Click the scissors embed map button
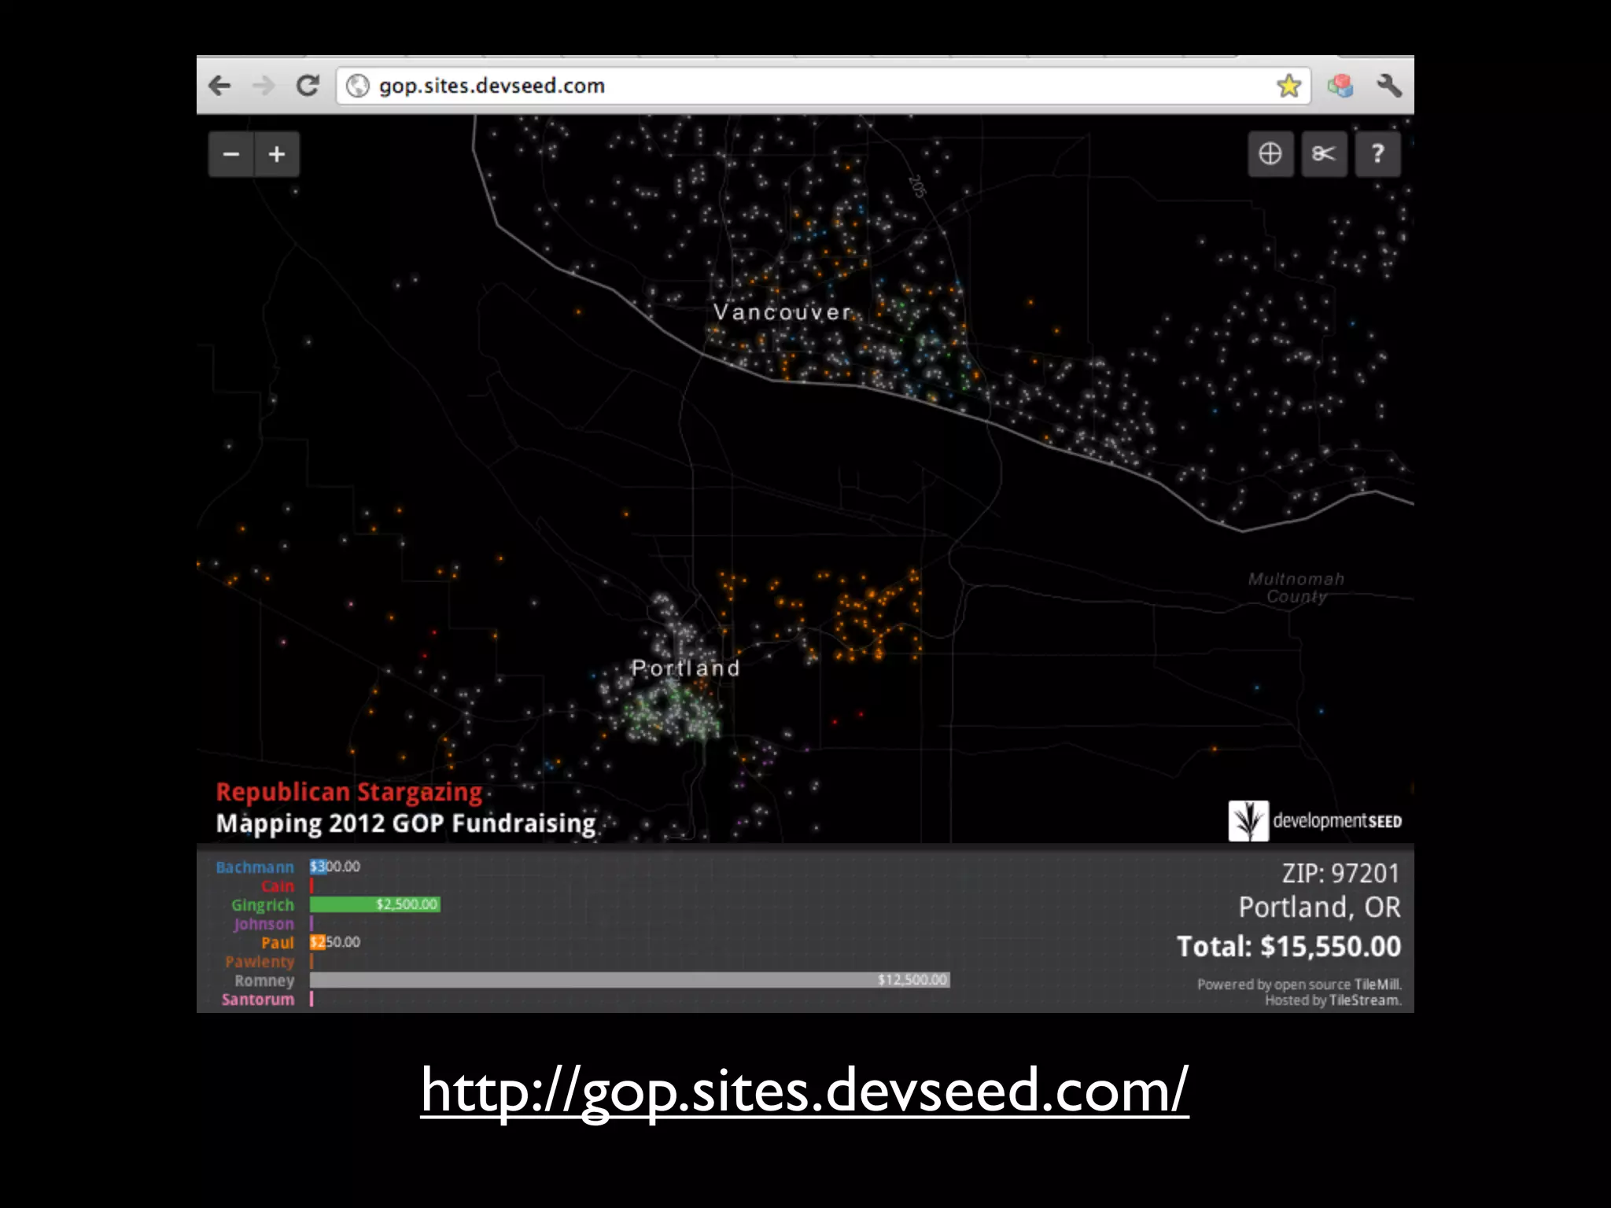Screen dimensions: 1611x1208 tap(1324, 154)
